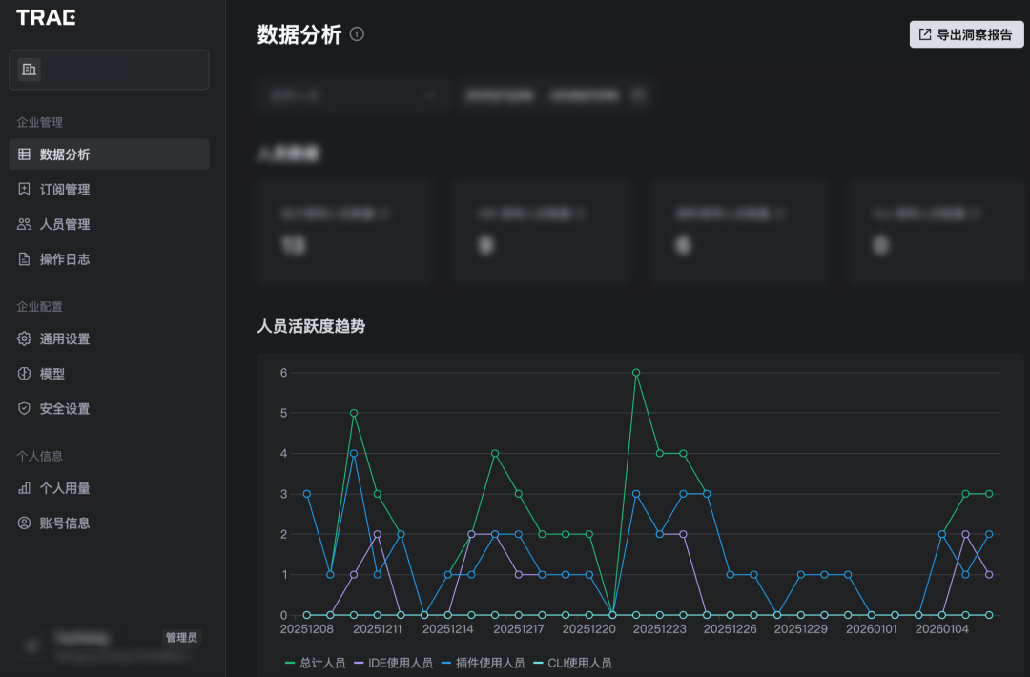This screenshot has height=677, width=1030.
Task: Click the 安全设置 shield icon
Action: [x=24, y=408]
